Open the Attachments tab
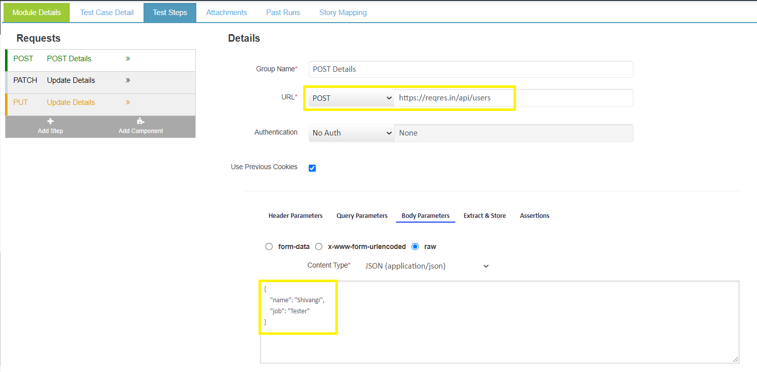Screen dimensions: 757x372 tap(226, 13)
